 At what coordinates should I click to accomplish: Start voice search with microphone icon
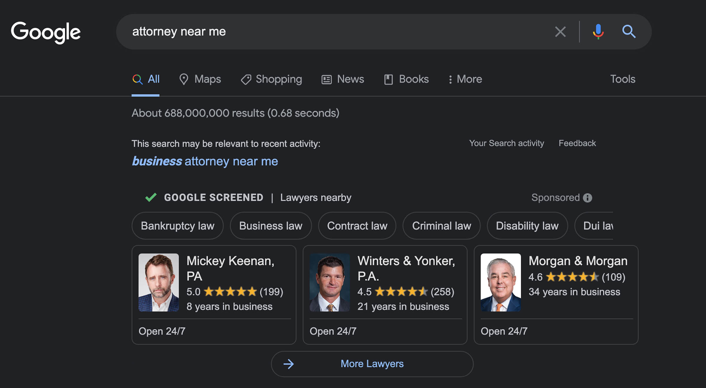click(598, 31)
